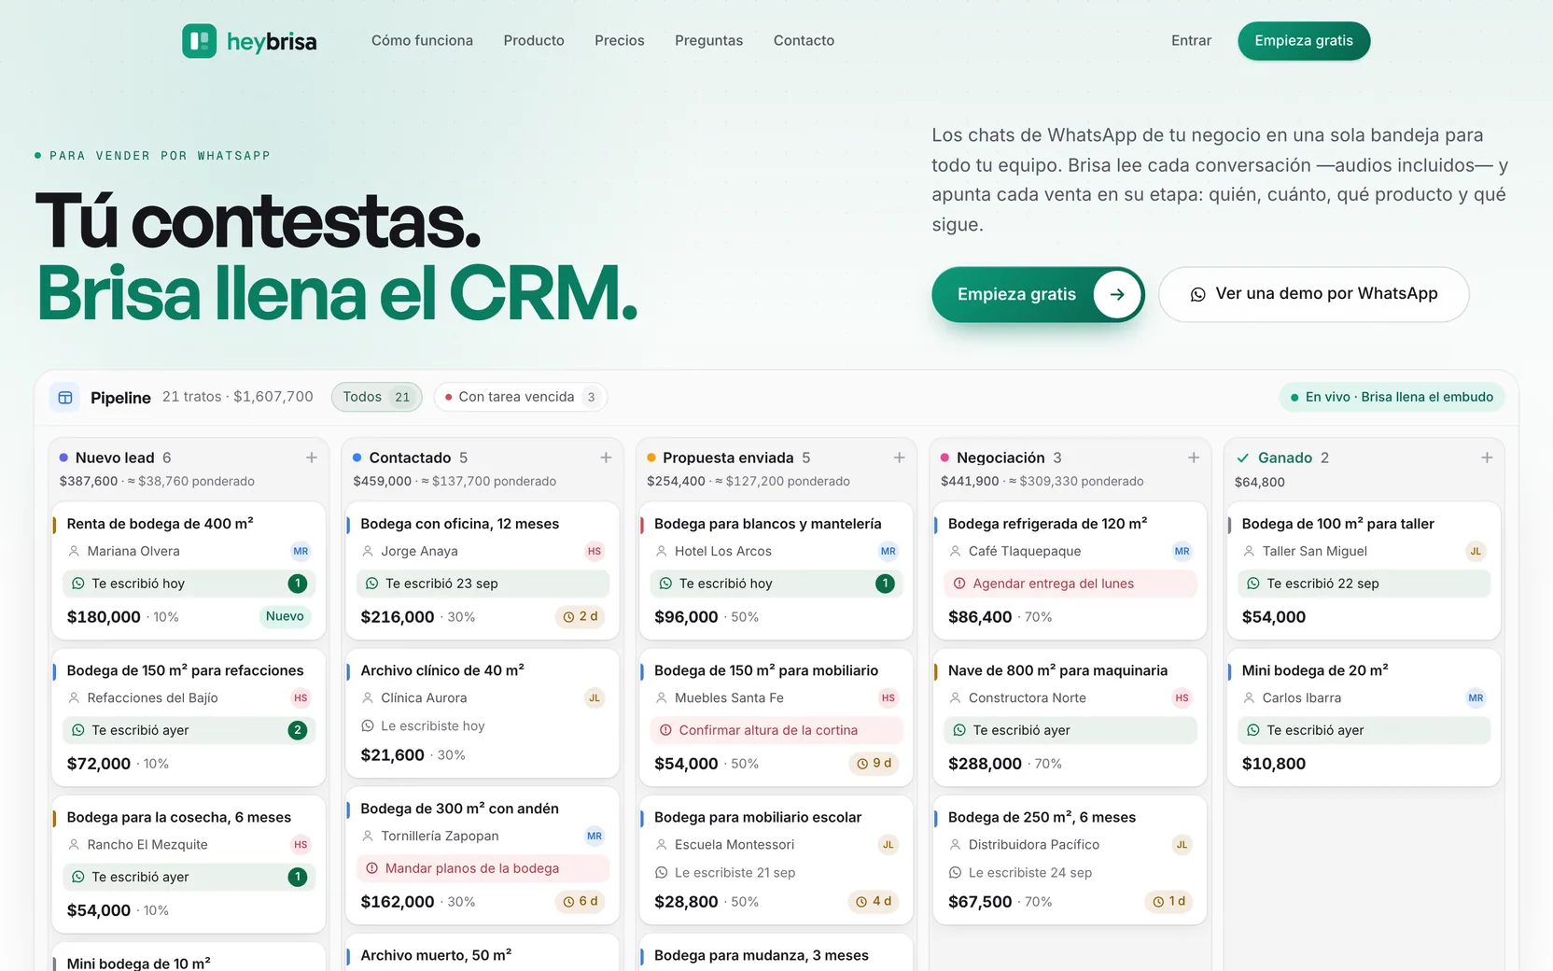Viewport: 1553px width, 971px height.
Task: Add a card to Nuevo lead column
Action: [312, 457]
